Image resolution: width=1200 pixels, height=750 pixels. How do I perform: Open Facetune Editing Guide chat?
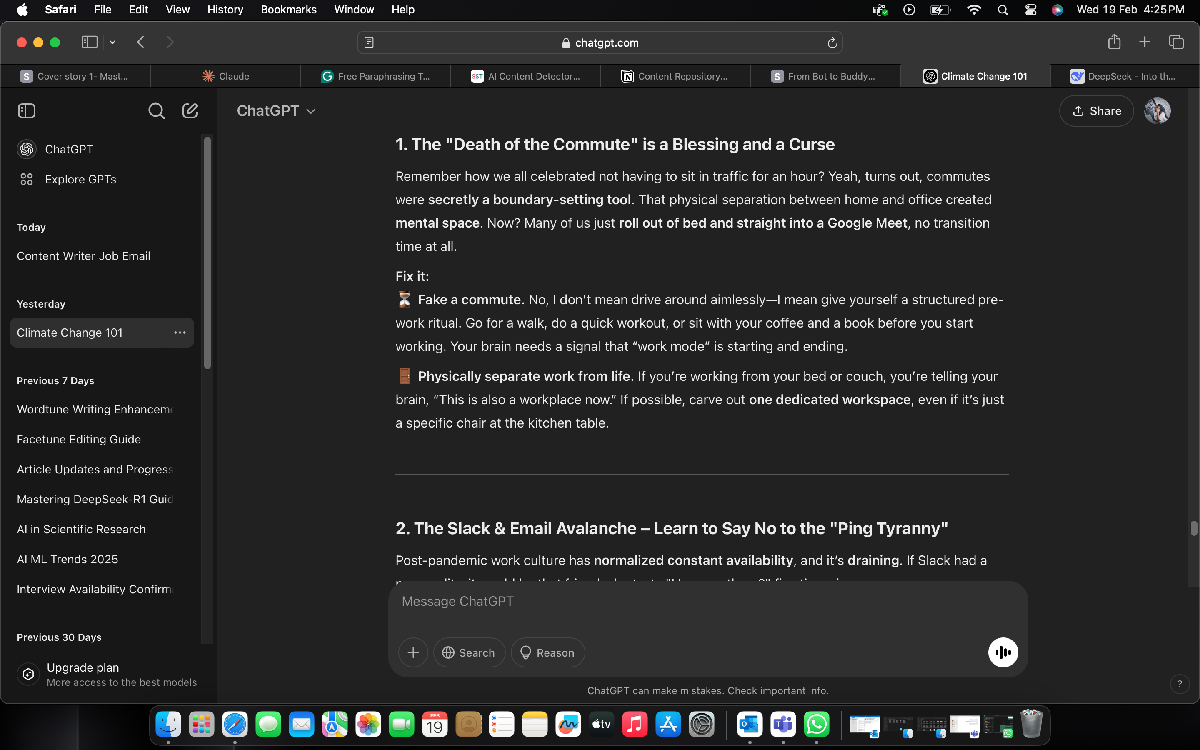[102, 439]
